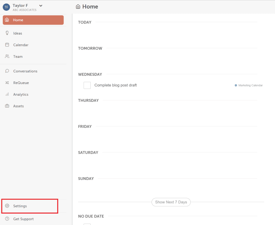Click the TF avatar circle
Screen dimensions: 275x225
[6, 7]
